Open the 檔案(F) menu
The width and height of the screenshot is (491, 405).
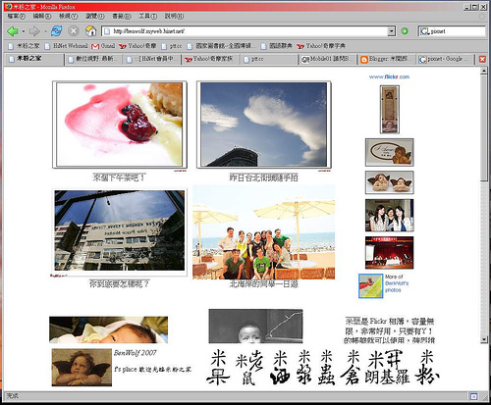[x=17, y=16]
